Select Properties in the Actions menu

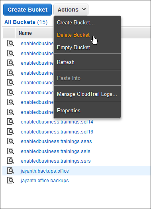coord(69,111)
